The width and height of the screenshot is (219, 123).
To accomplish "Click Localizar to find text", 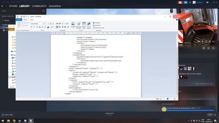I will click(96, 23).
